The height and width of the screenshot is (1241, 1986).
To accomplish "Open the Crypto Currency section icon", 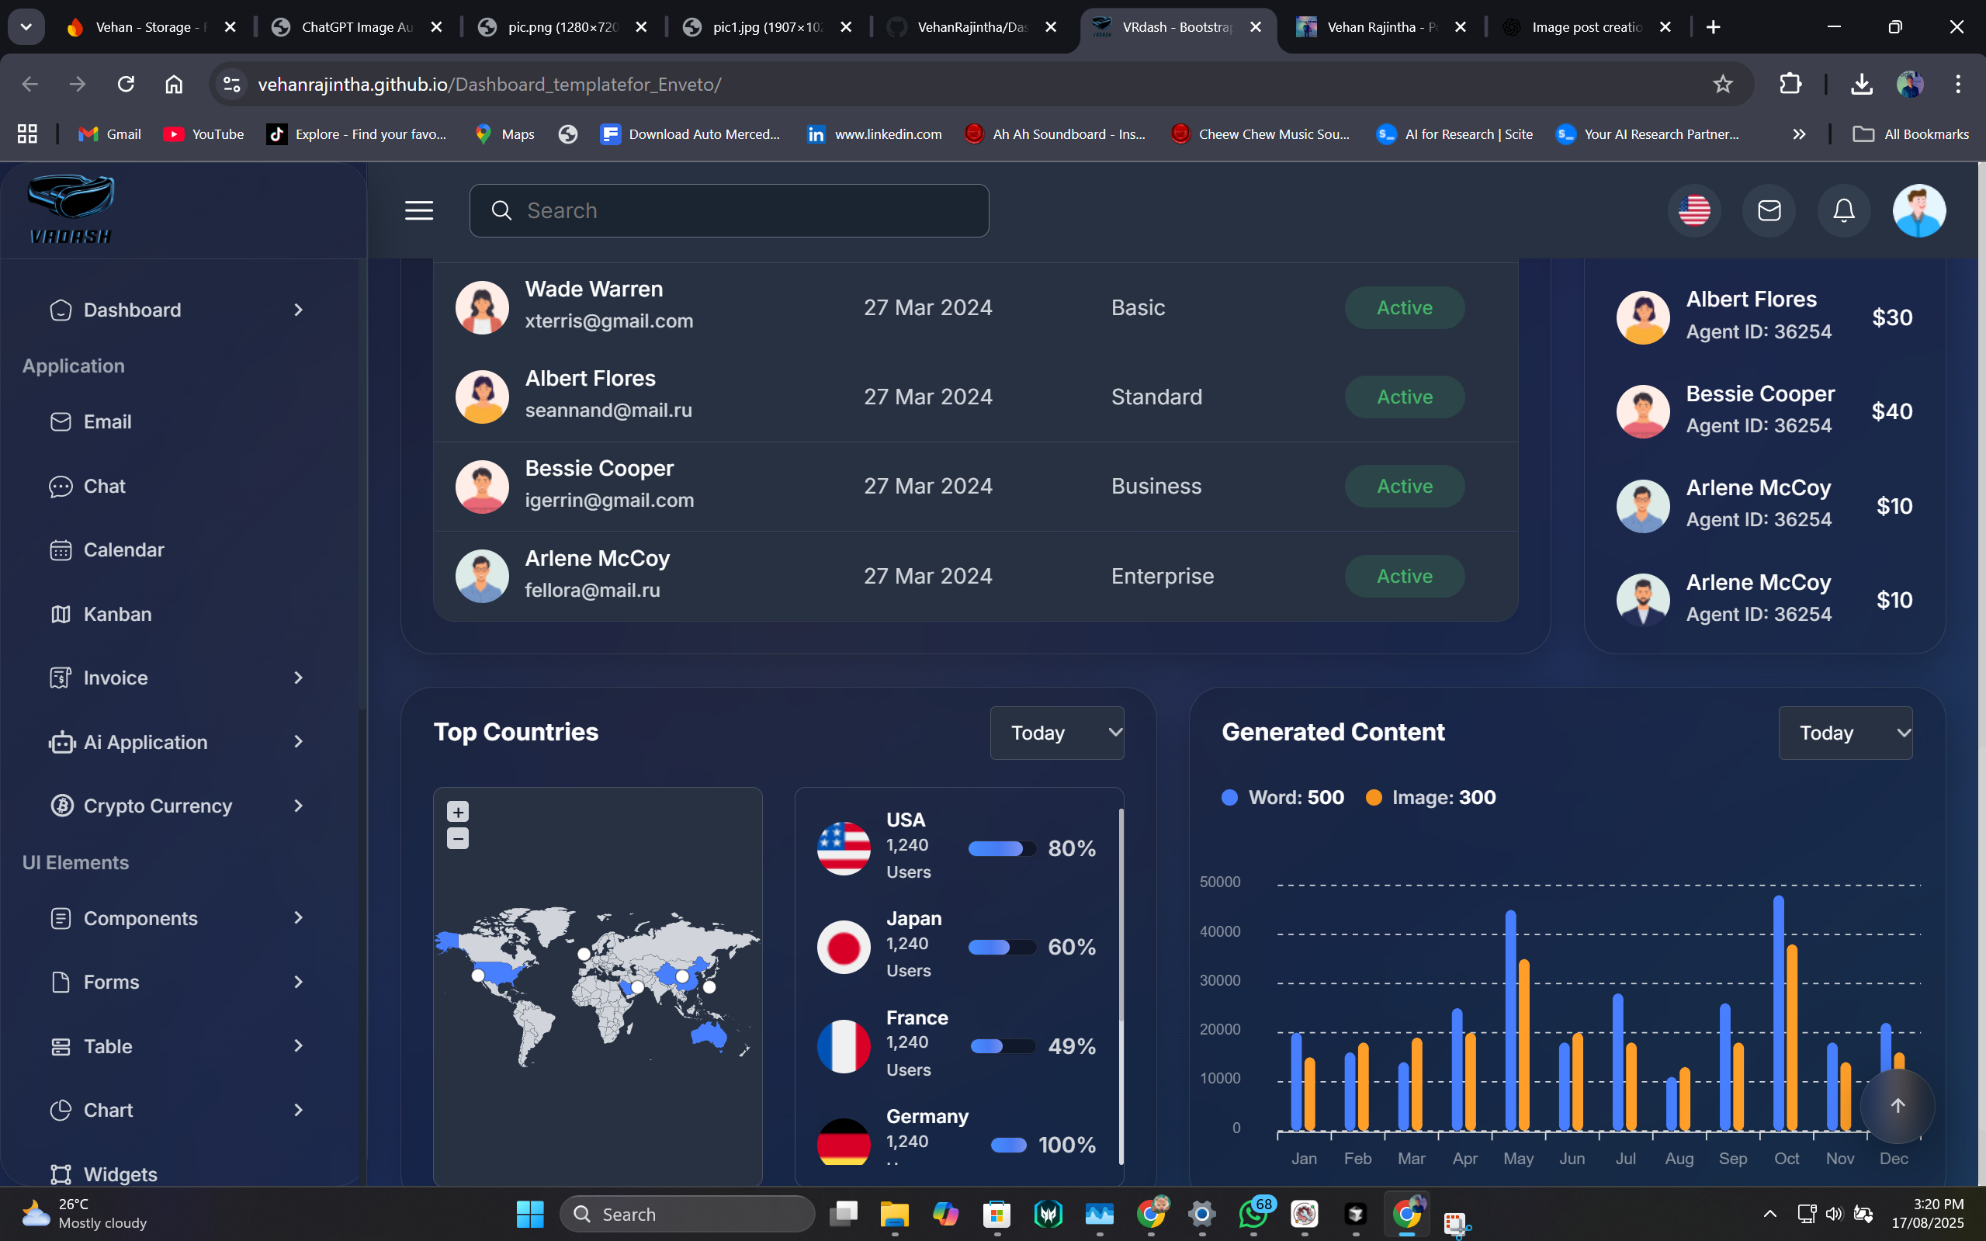I will point(61,805).
